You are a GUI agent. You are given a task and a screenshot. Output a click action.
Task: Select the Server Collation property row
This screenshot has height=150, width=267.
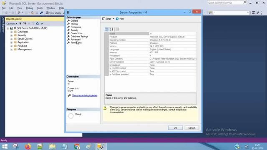153,62
